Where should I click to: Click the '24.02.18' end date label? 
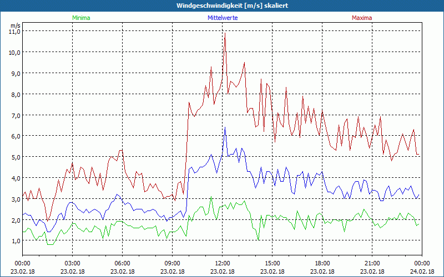(422, 271)
